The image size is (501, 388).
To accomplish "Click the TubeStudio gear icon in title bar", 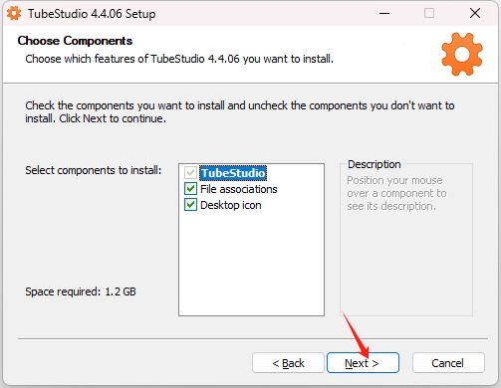I will click(x=14, y=13).
